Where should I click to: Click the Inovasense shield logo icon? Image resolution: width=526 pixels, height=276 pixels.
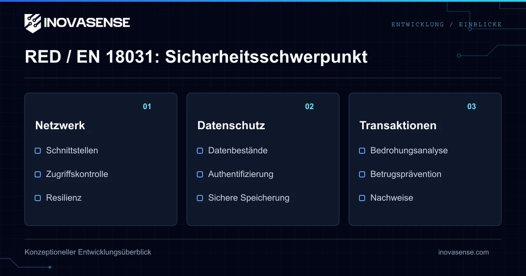(x=32, y=23)
